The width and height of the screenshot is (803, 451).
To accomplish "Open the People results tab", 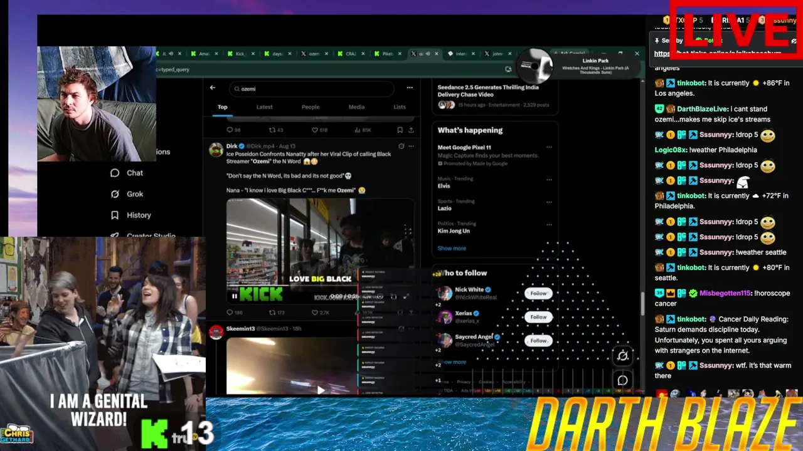I will coord(311,107).
